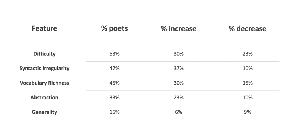Select the 53% cell for Difficulty
The width and height of the screenshot is (282, 130).
tap(114, 54)
